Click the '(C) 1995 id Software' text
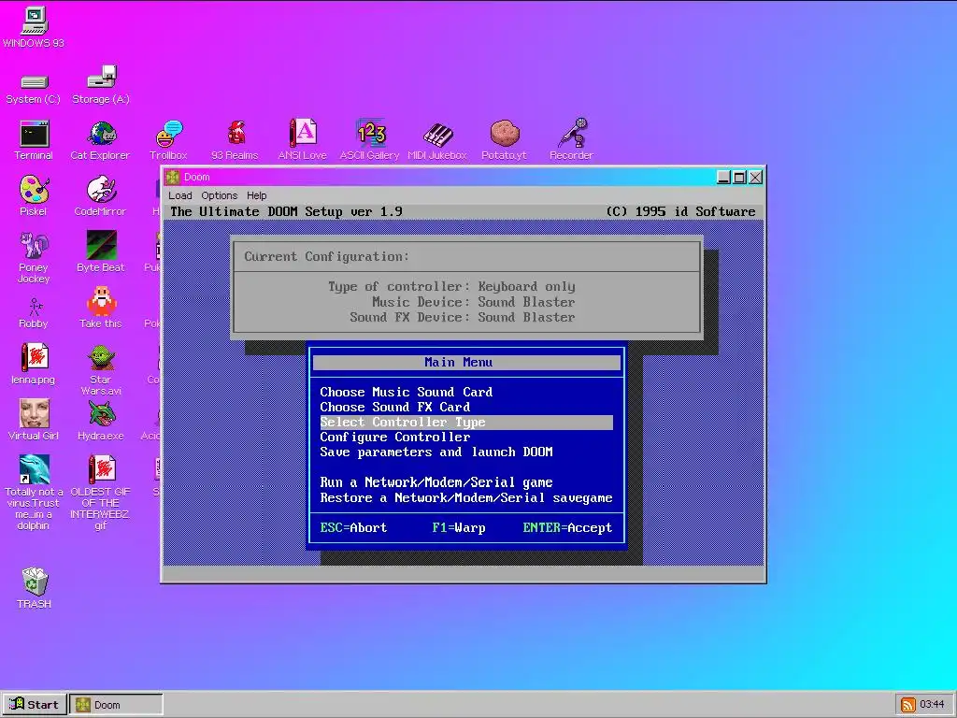957x718 pixels. 680,212
